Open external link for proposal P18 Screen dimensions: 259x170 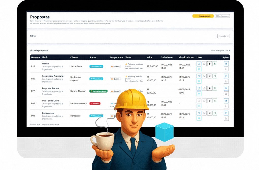199,64
